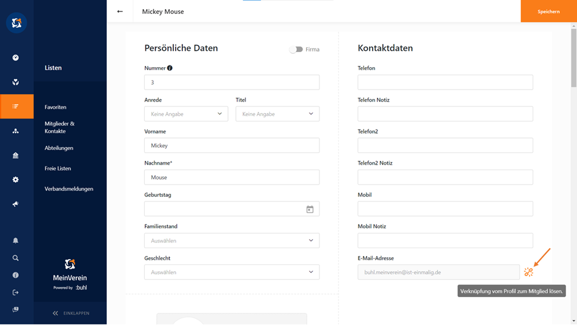Open the settings gear icon in sidebar

coord(16,179)
